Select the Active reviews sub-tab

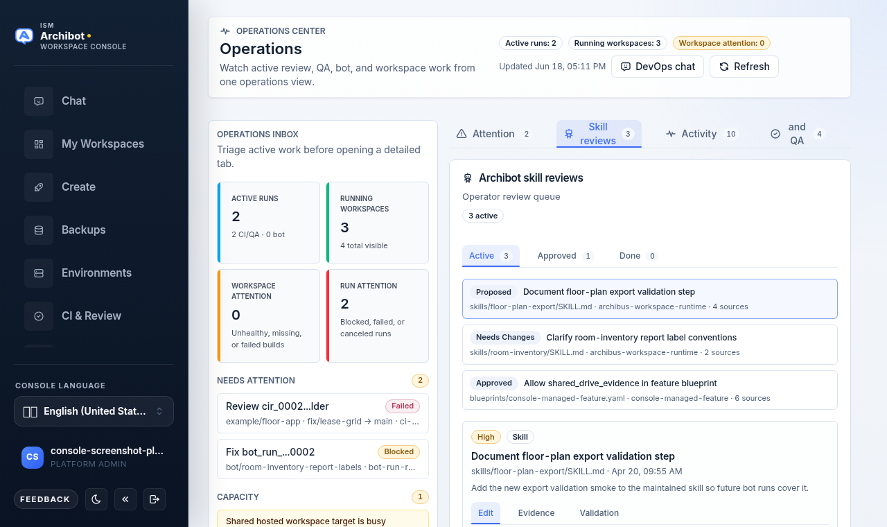(x=491, y=256)
